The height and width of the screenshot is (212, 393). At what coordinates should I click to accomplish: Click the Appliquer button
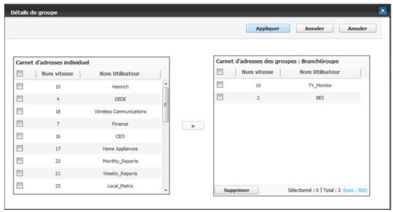[268, 29]
